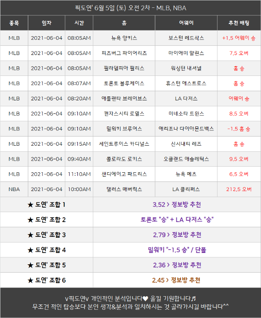261x318 pixels.
Task: Click away team '보스턴 레드삭스'
Action: [x=186, y=38]
